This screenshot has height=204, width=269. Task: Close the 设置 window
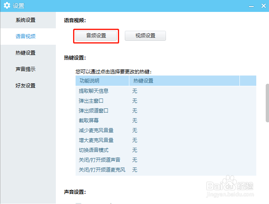click(x=264, y=6)
